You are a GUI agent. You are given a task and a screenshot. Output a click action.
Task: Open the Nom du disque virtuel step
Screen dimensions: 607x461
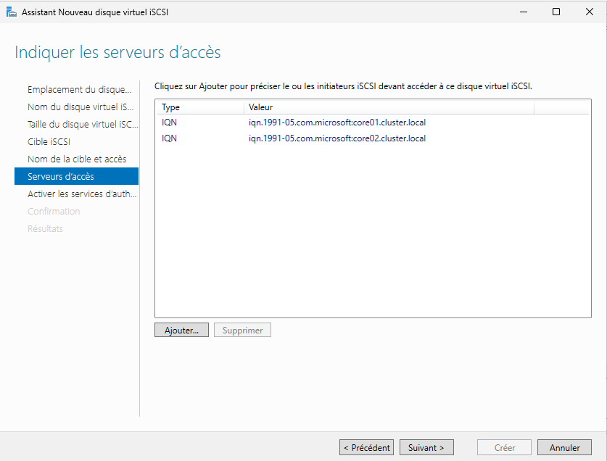click(x=79, y=107)
